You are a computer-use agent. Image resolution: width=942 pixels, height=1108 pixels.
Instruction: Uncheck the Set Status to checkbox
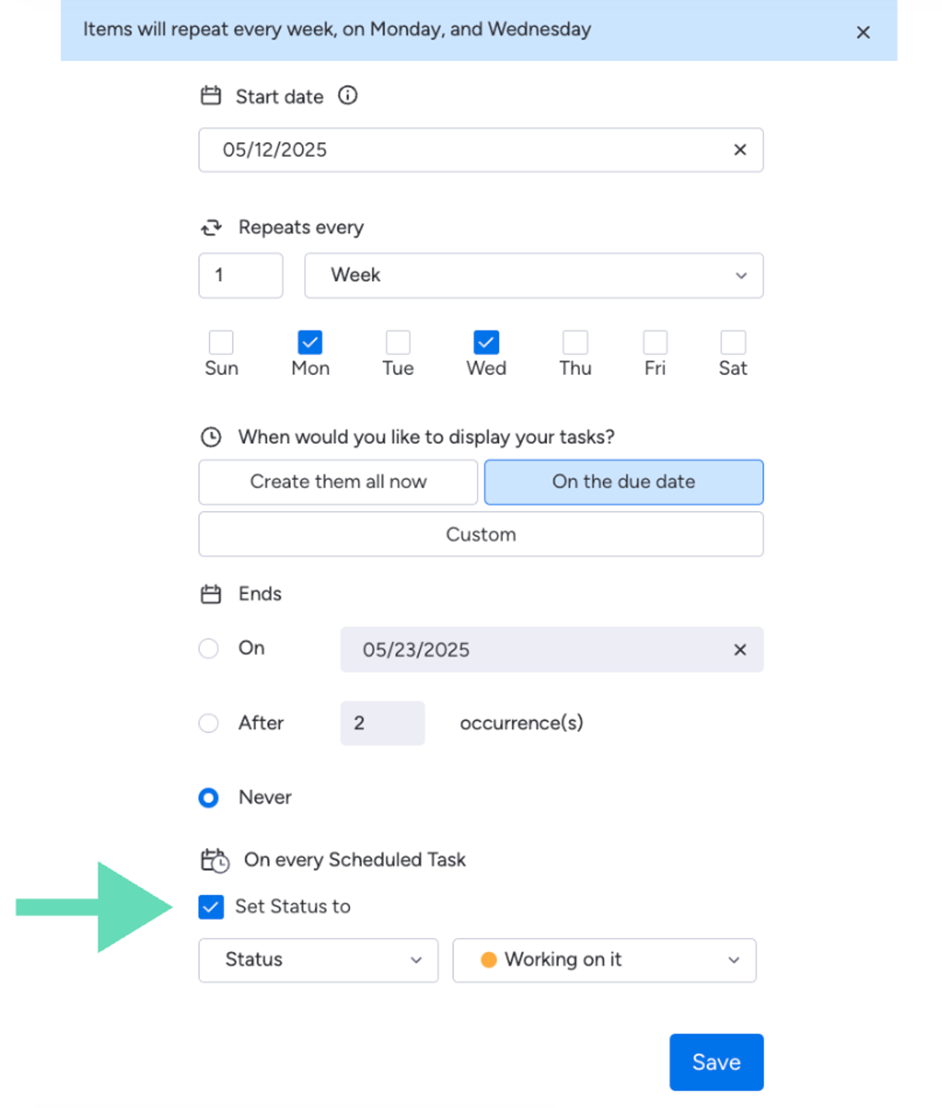(211, 907)
